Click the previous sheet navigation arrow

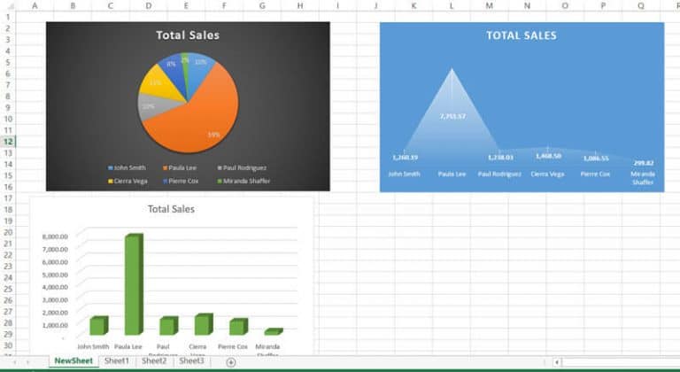(15, 361)
